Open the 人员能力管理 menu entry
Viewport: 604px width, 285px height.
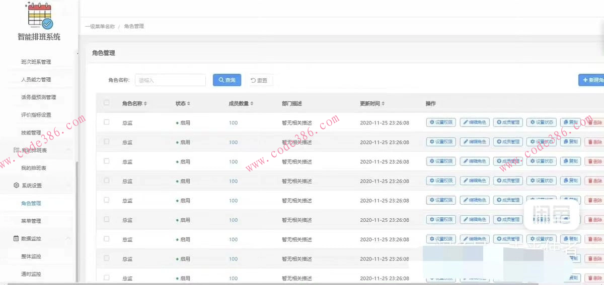click(36, 79)
